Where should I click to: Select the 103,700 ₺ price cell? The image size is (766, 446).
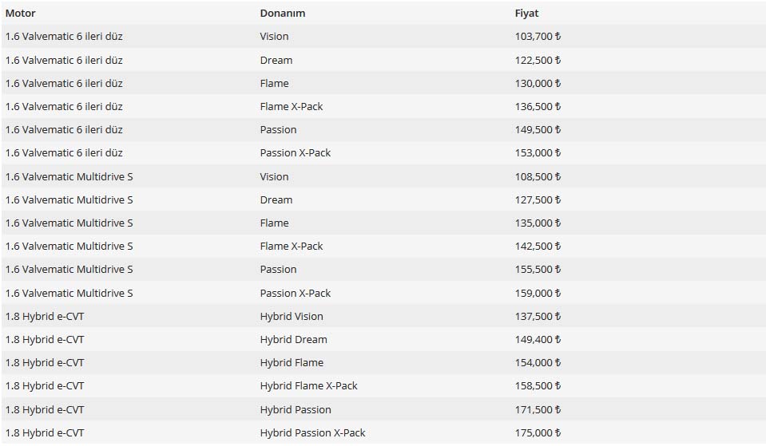coord(538,37)
